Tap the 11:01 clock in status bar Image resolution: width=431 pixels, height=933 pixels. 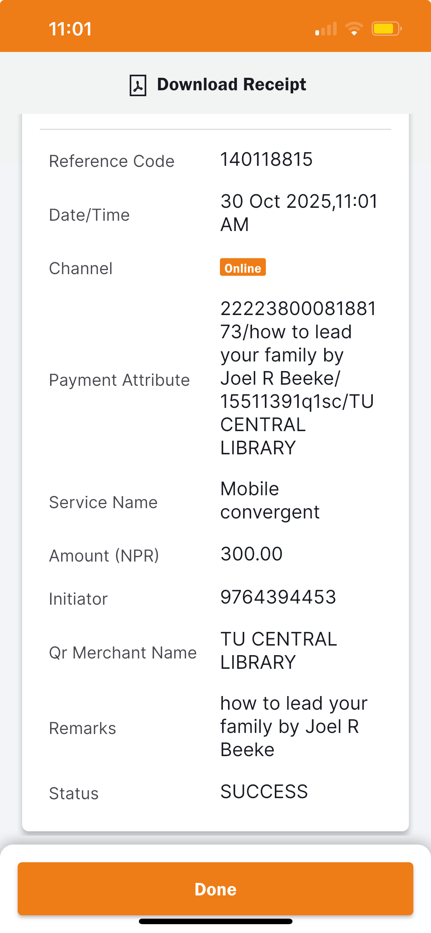[70, 29]
